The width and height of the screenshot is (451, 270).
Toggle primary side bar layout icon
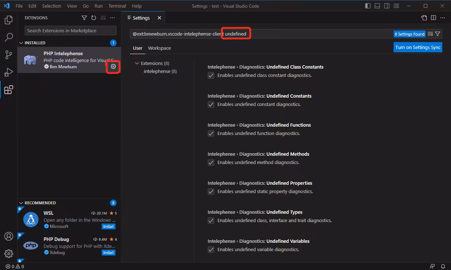[x=368, y=6]
